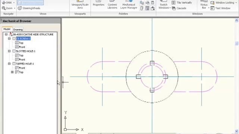This screenshot has height=134, width=239.
Task: Click the drawing area scroll up arrow
Action: coord(236,20)
